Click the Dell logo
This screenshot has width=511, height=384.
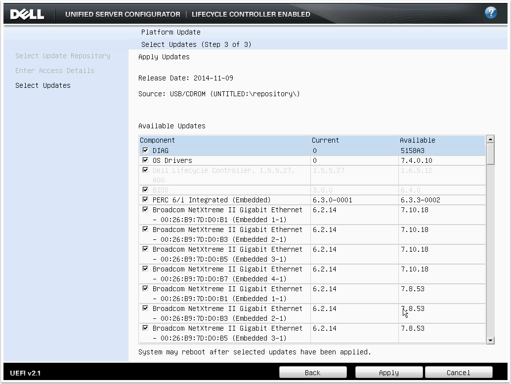pos(27,14)
